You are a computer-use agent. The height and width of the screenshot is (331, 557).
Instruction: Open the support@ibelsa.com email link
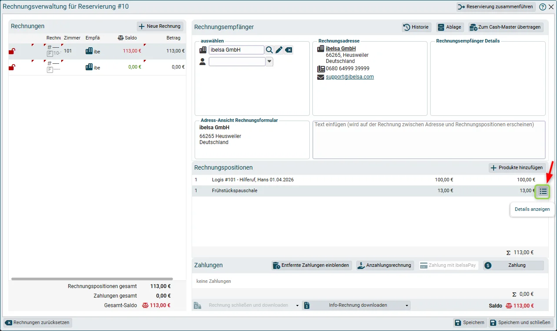click(x=350, y=77)
